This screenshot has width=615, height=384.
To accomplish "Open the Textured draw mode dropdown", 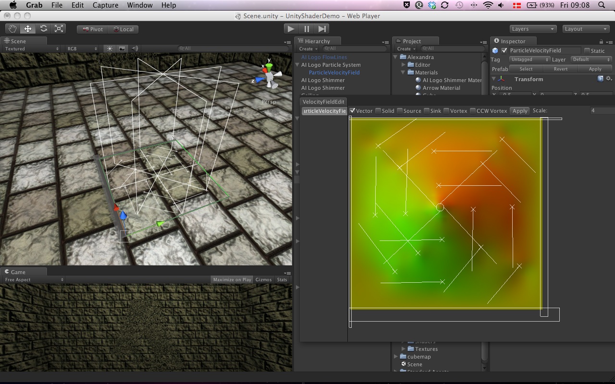I will click(x=32, y=48).
